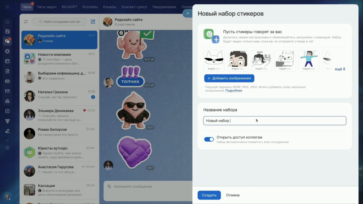Show more stickers via 'ещё 8'

(x=340, y=69)
